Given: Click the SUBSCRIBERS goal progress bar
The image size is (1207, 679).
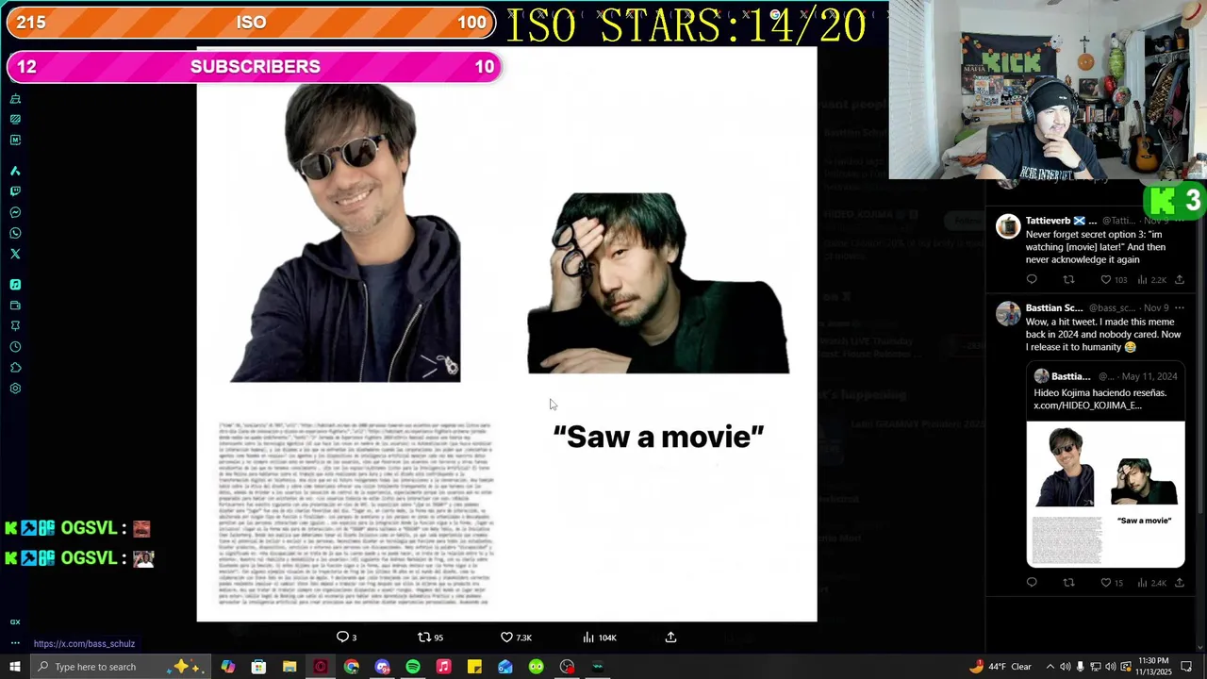Looking at the screenshot, I should (x=255, y=67).
